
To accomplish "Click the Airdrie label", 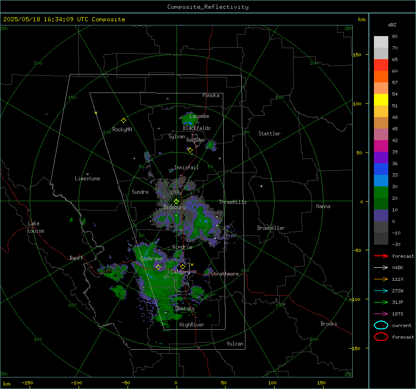I will 182,247.
